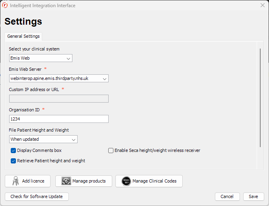
Task: Open the clinical system dropdown
Action: 41,58
